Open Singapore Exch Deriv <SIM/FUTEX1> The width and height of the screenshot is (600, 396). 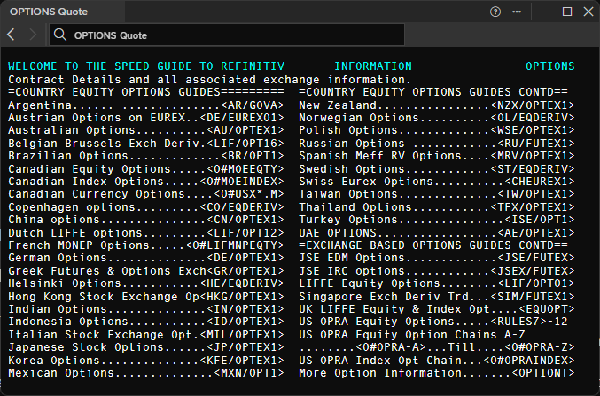pos(533,297)
